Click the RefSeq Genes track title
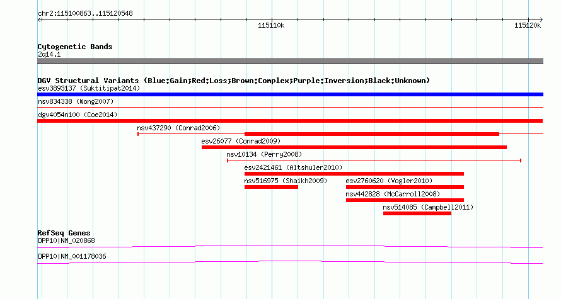Image resolution: width=561 pixels, height=299 pixels. [64, 233]
